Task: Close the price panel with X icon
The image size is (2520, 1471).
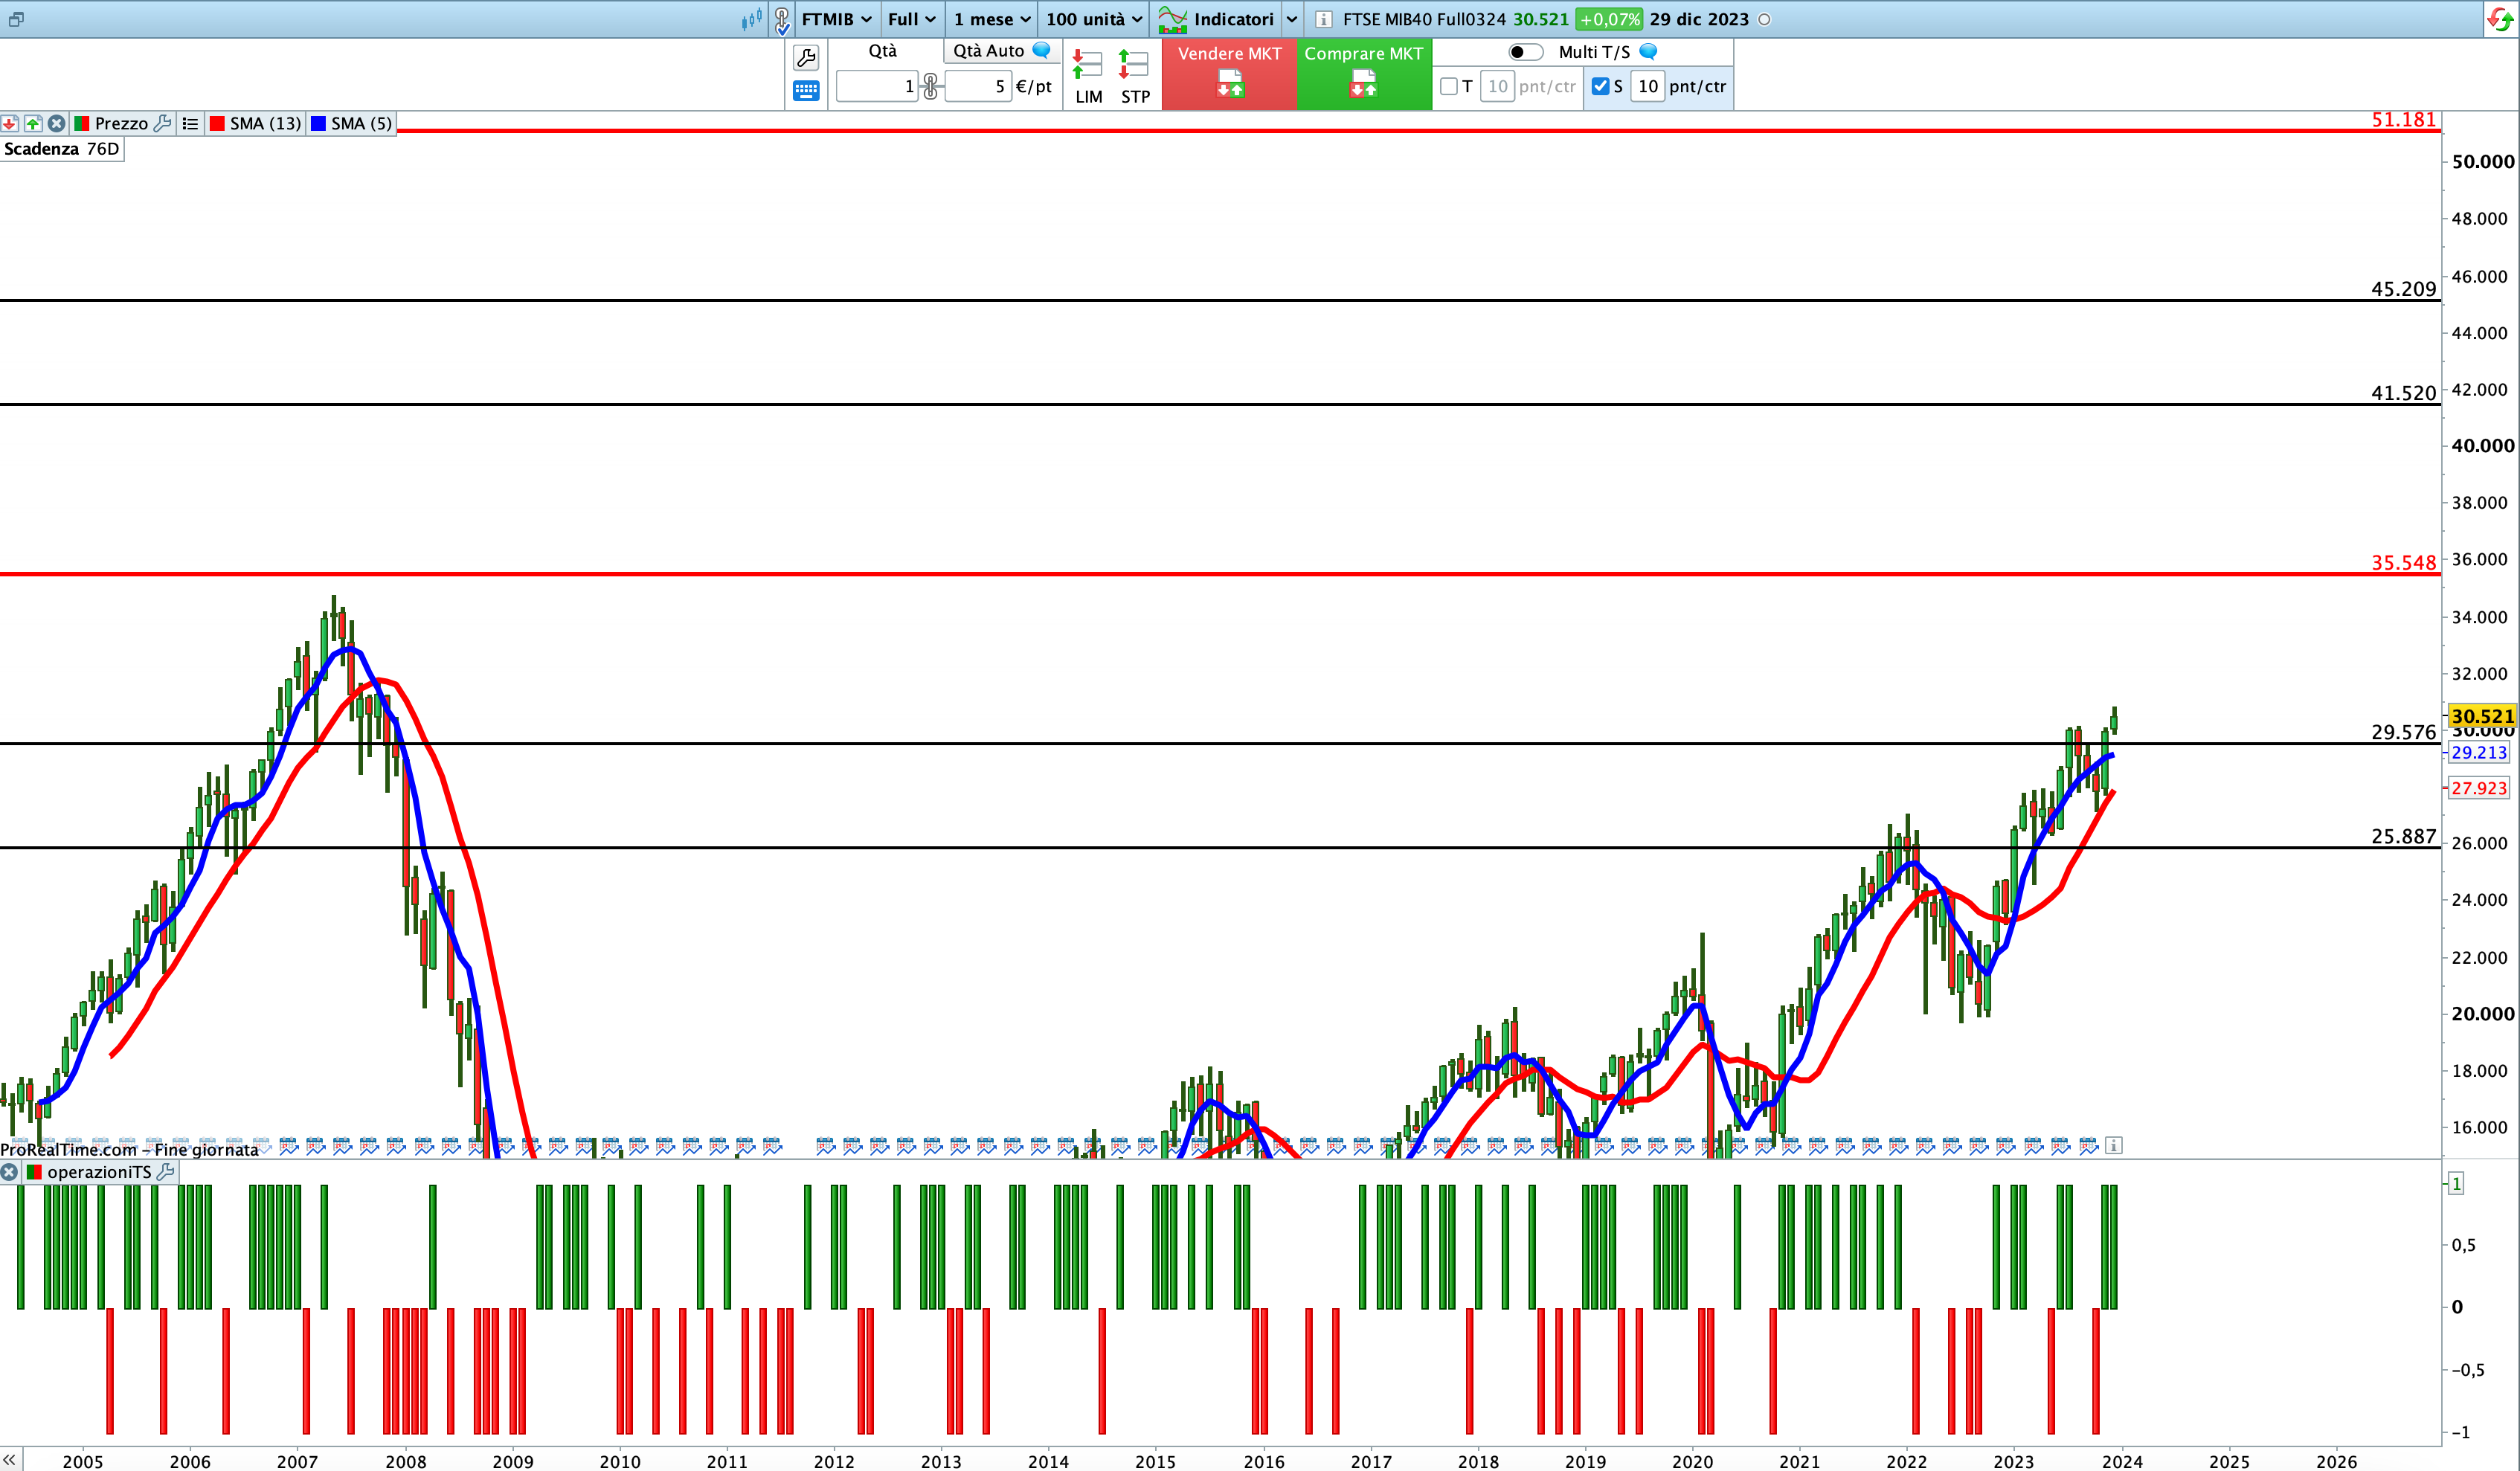Action: click(x=57, y=123)
